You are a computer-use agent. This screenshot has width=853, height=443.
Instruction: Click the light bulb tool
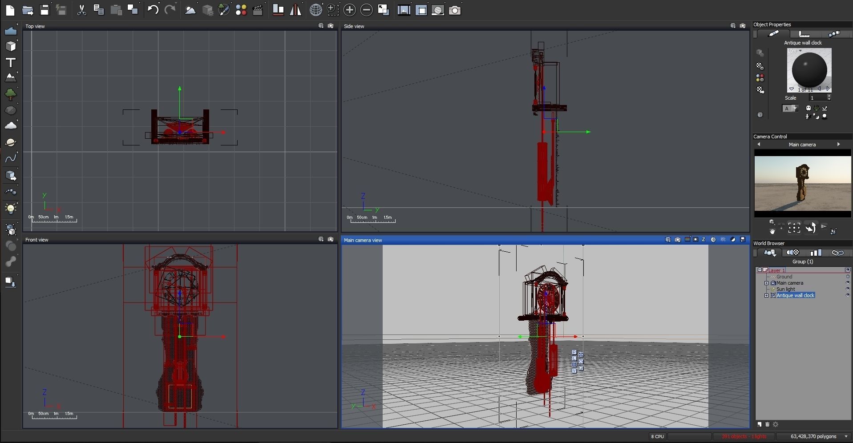(x=10, y=208)
